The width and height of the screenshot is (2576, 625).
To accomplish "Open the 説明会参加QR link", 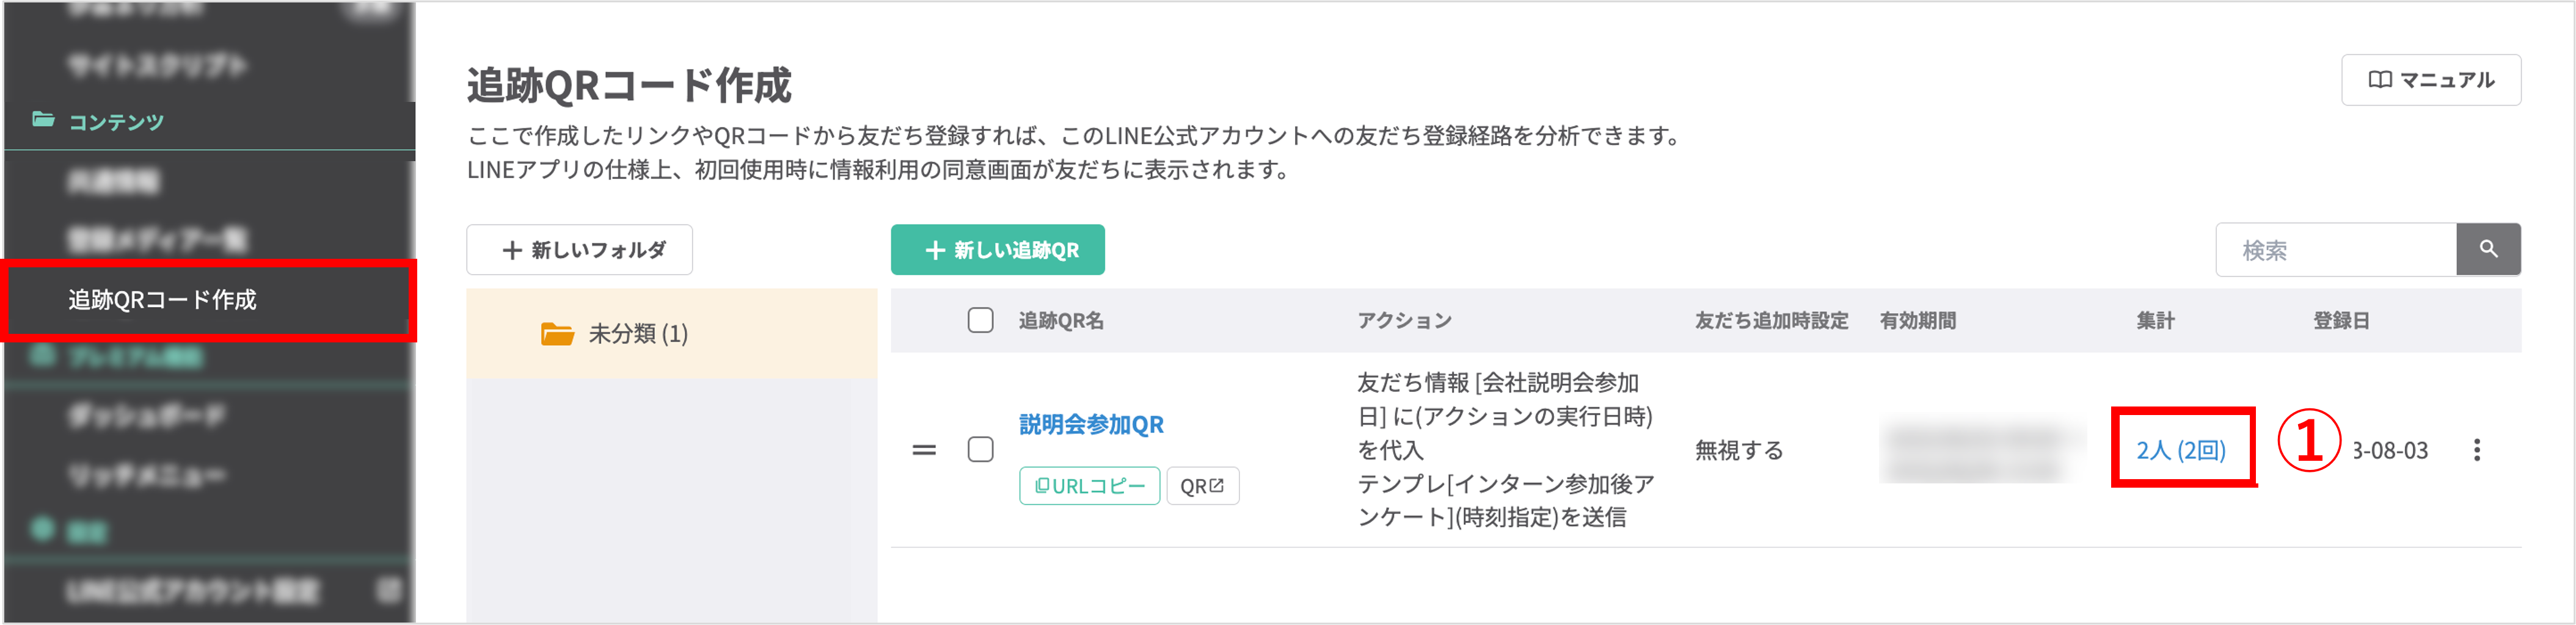I will pos(1091,425).
